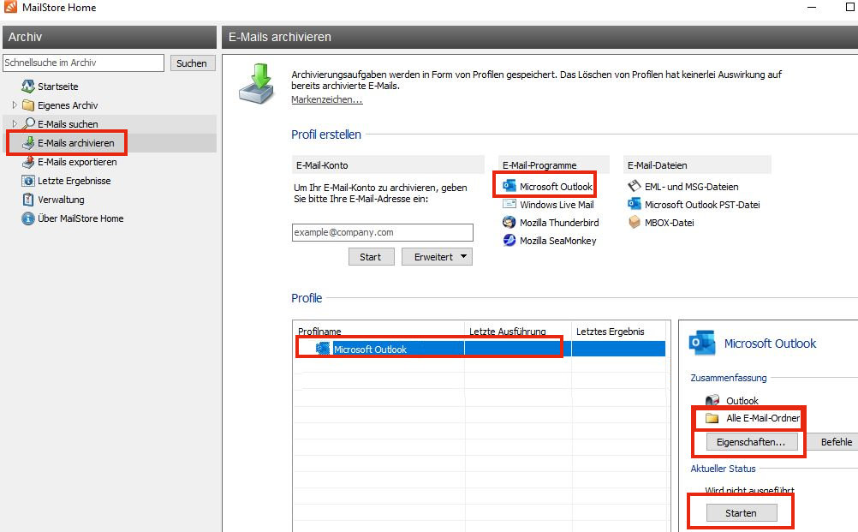Choose Microsoft Outlook under E-Mail-Programme

pos(556,187)
